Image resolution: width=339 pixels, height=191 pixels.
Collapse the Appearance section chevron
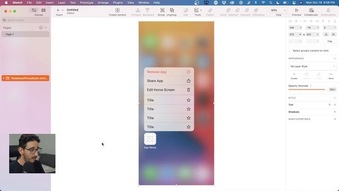[335, 58]
